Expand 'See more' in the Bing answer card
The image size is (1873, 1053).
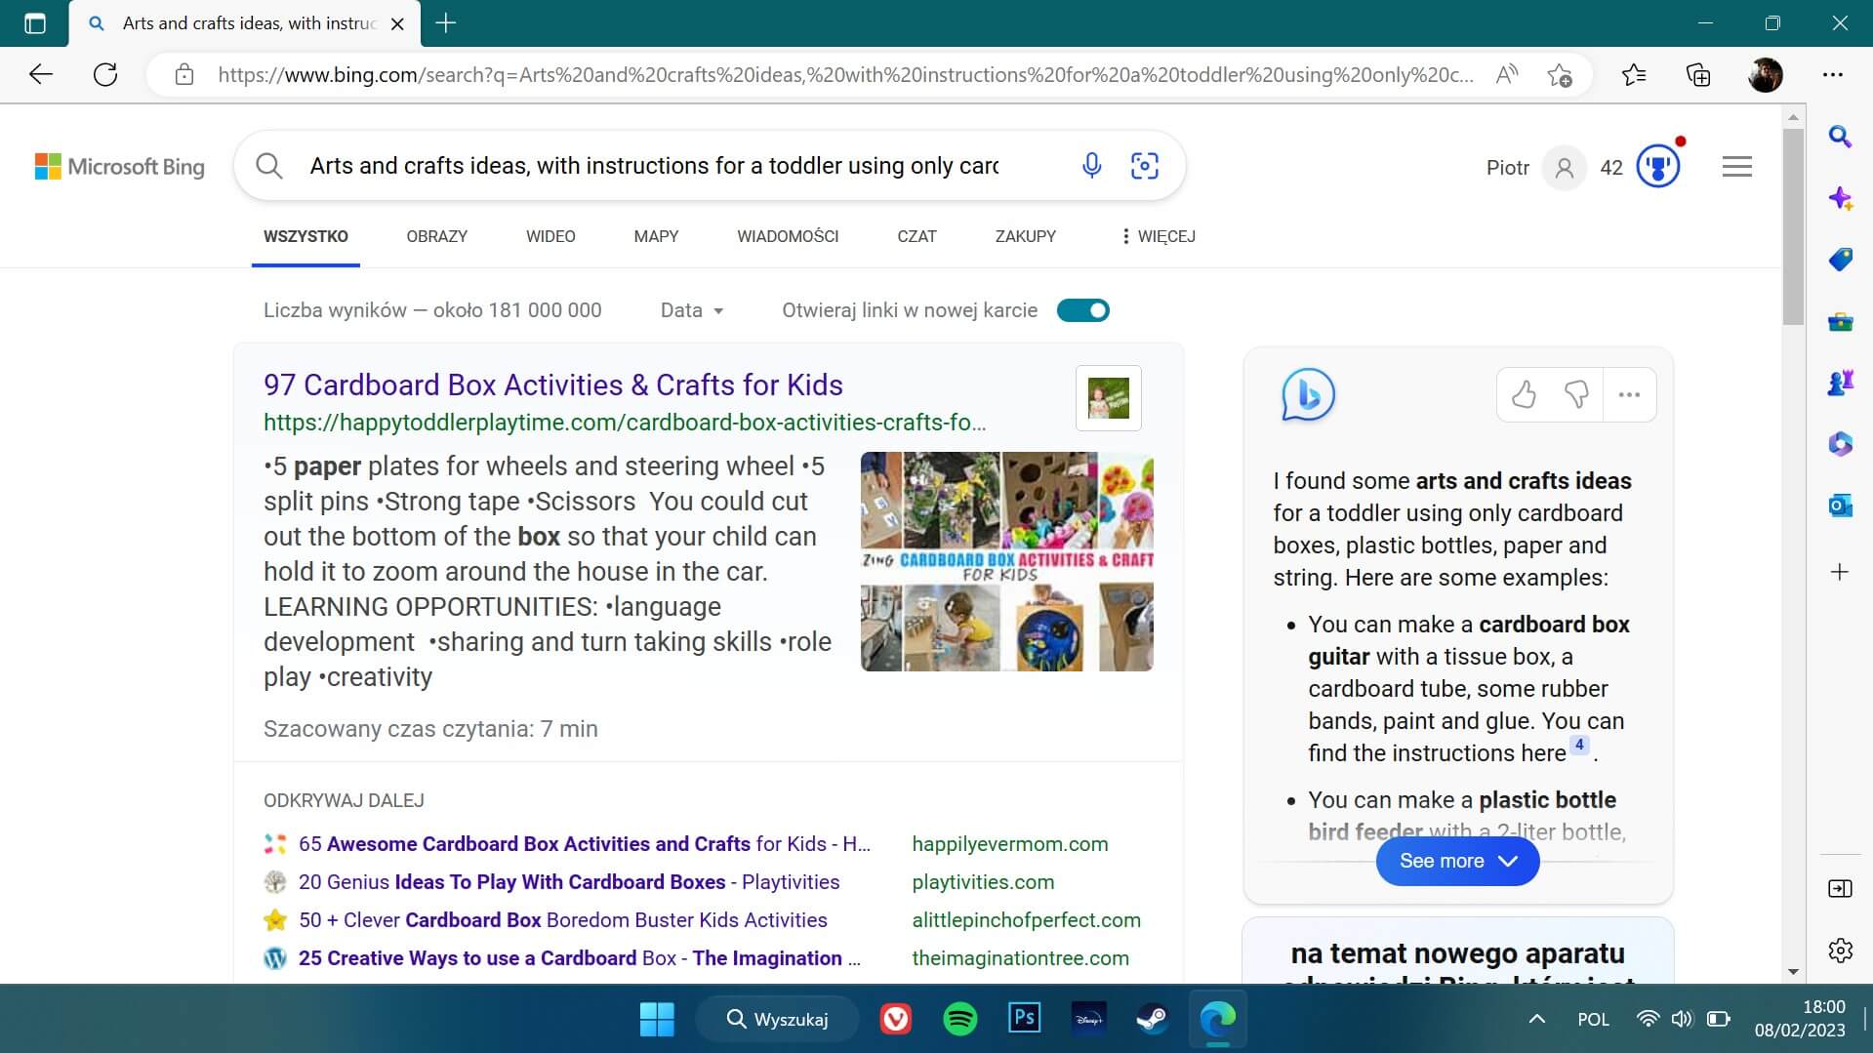pyautogui.click(x=1456, y=861)
